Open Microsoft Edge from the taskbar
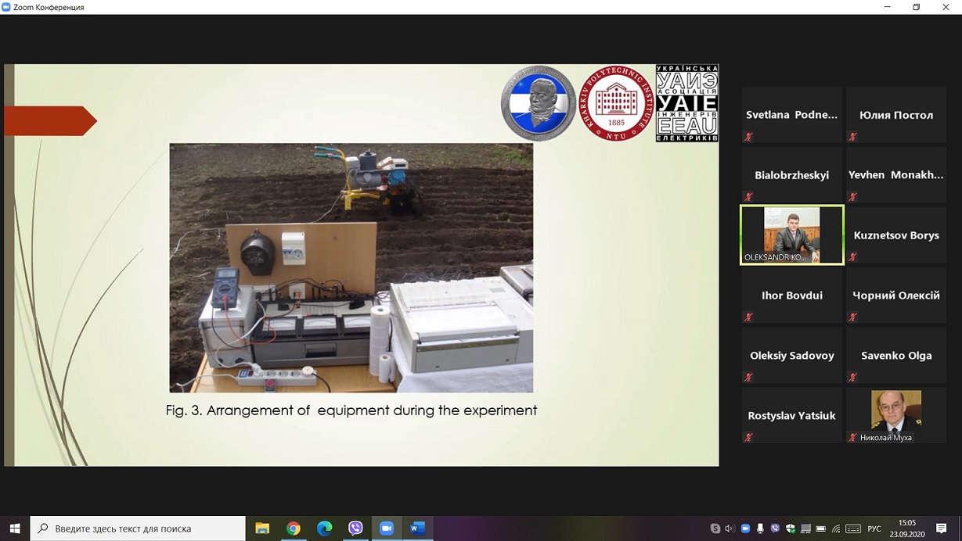The height and width of the screenshot is (541, 962). [x=324, y=528]
